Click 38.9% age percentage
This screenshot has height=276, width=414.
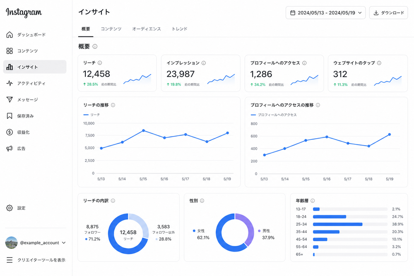tap(397, 224)
